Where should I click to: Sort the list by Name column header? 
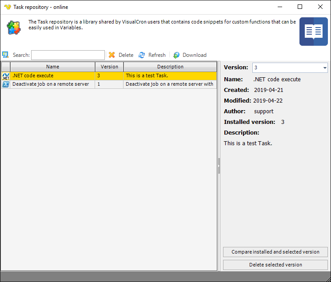coord(52,67)
